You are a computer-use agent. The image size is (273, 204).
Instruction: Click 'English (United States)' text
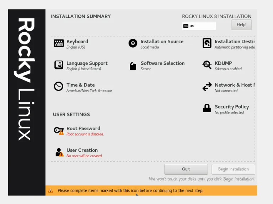(84, 69)
